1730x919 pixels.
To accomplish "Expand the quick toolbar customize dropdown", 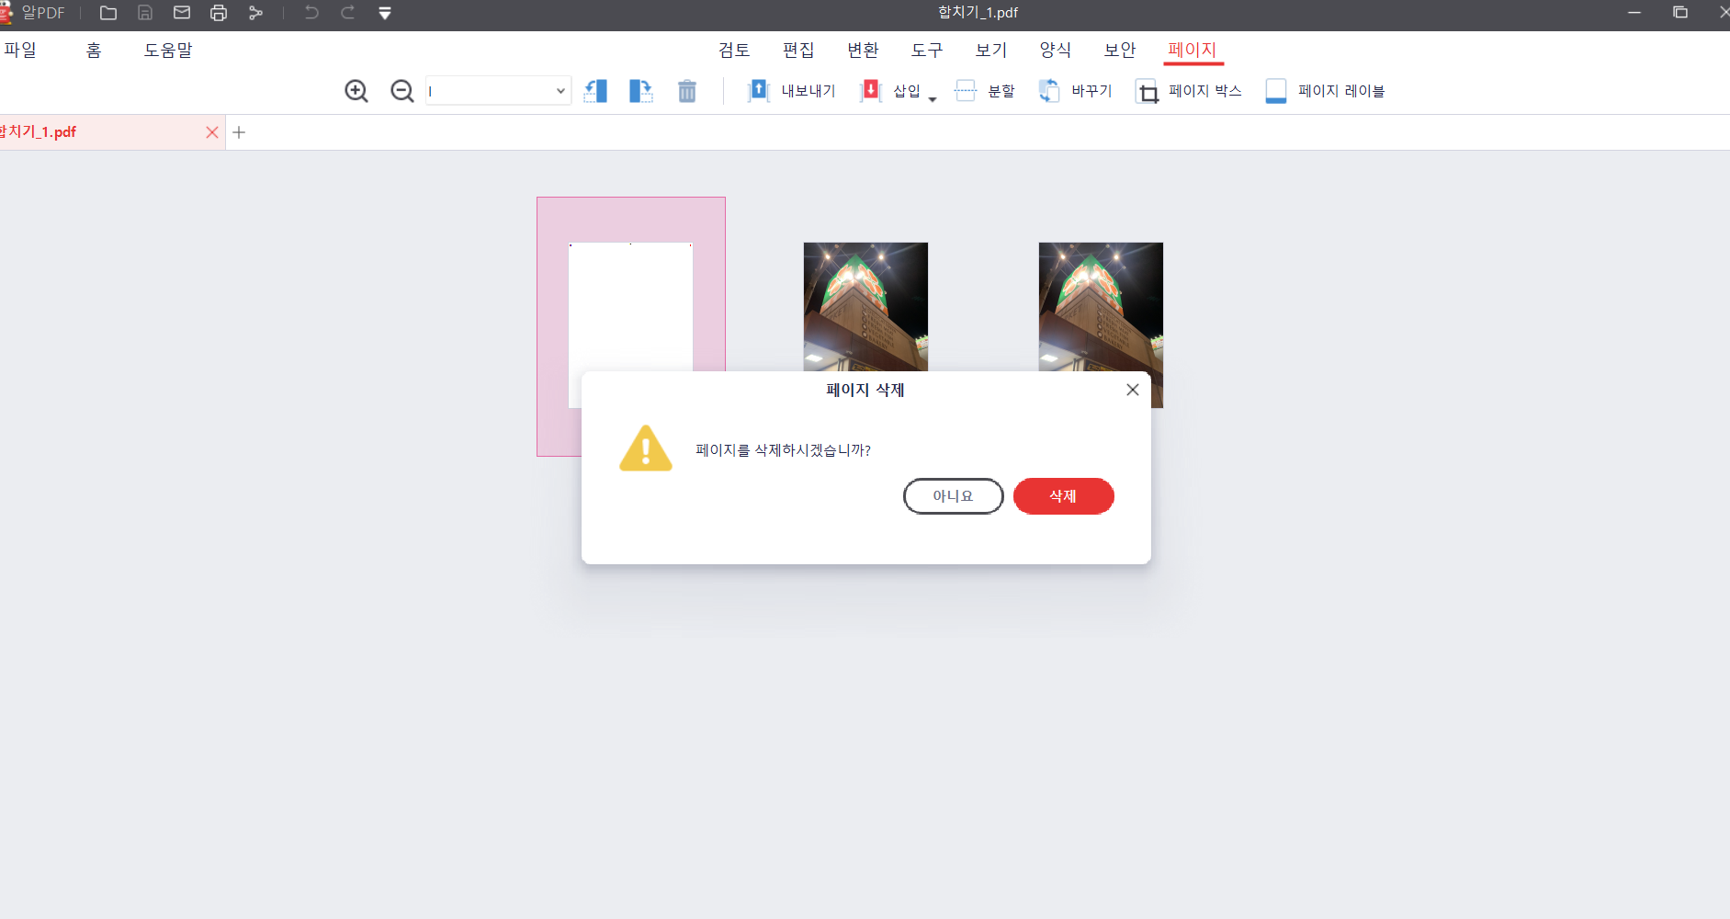I will coord(384,13).
